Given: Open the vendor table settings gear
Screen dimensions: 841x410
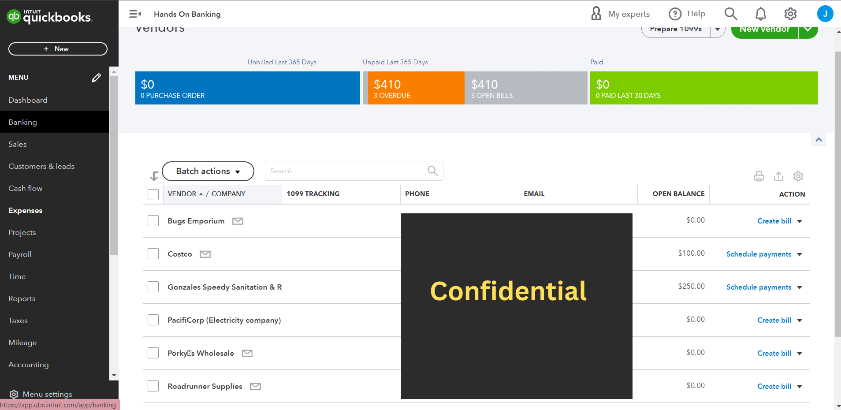Looking at the screenshot, I should (x=798, y=176).
